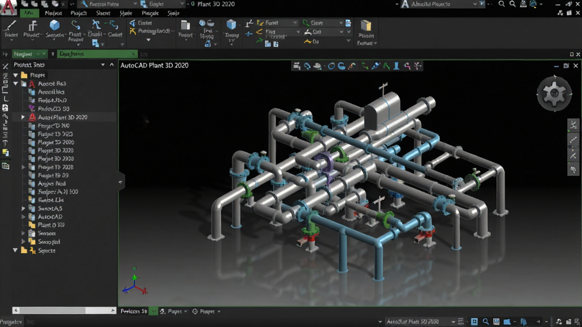Expand the AutoCAD tree node arrow
The width and height of the screenshot is (582, 327).
tap(23, 216)
